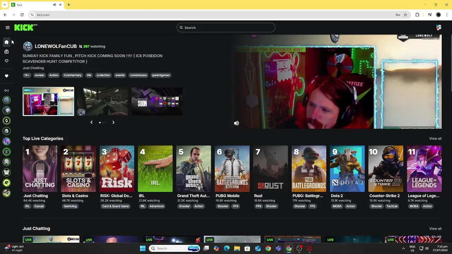Image resolution: width=452 pixels, height=254 pixels.
Task: Open the Chrome three-dot menu
Action: 447,15
